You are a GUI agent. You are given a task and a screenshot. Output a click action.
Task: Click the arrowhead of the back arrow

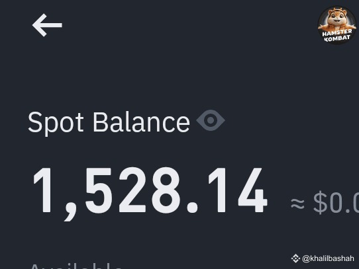tap(39, 25)
